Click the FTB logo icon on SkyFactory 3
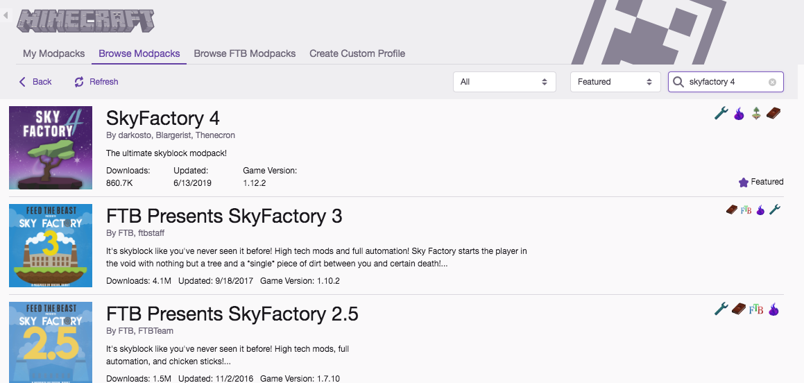Screen dimensions: 804x383 [746, 210]
